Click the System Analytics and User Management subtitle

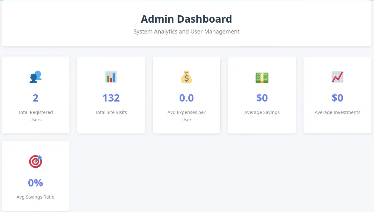click(x=186, y=32)
